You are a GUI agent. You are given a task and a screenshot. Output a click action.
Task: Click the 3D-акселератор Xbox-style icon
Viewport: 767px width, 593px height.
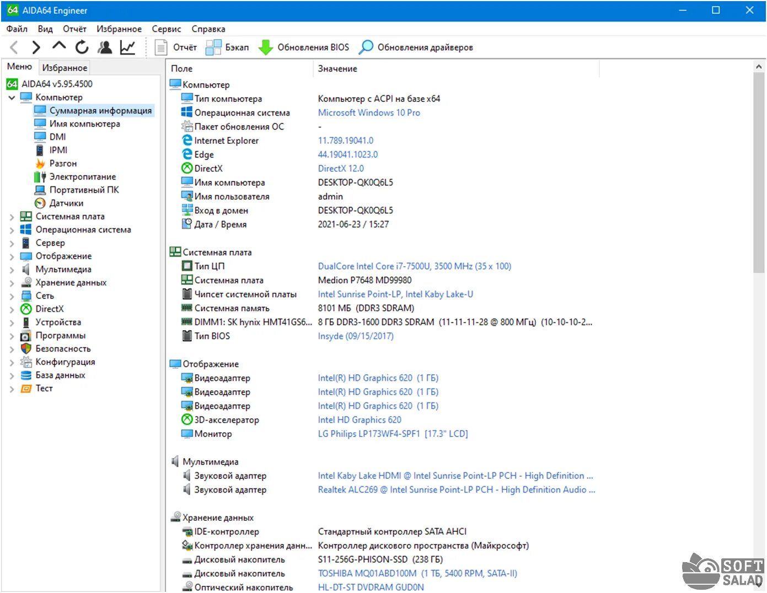(x=187, y=419)
